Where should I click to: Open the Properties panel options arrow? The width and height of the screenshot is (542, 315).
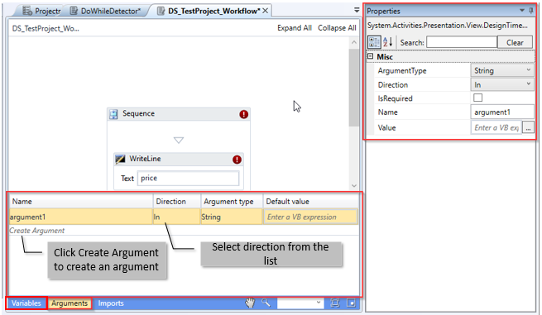(x=521, y=11)
